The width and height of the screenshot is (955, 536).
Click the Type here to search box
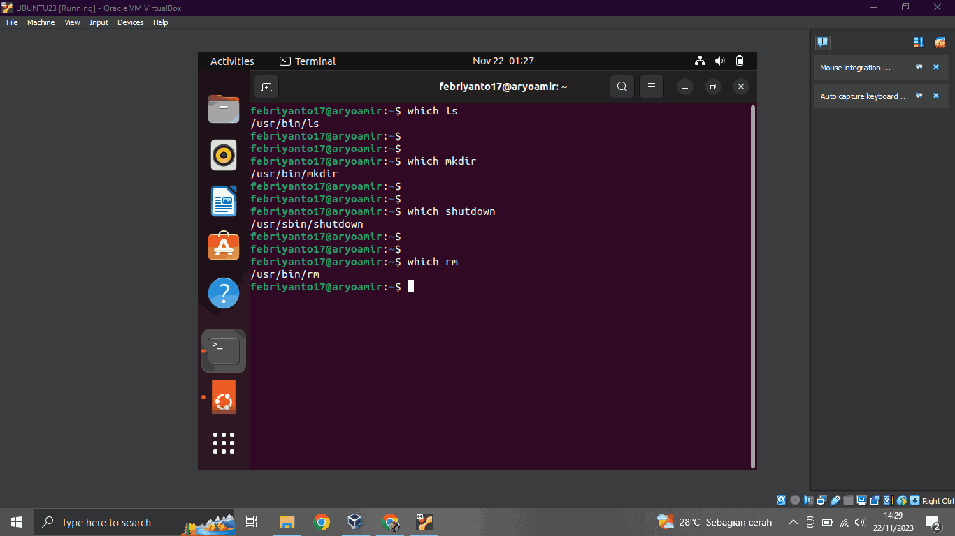point(134,522)
